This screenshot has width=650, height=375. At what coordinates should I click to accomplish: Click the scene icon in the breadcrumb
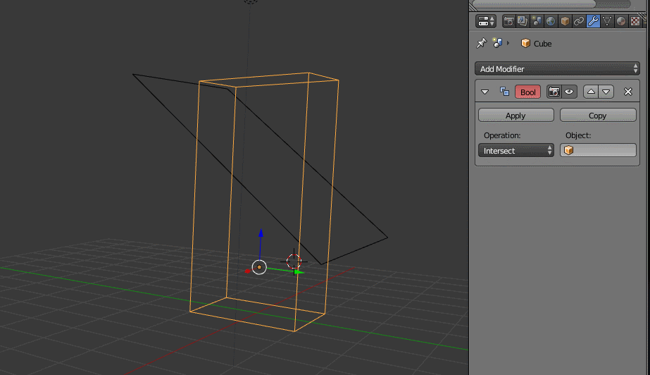497,43
